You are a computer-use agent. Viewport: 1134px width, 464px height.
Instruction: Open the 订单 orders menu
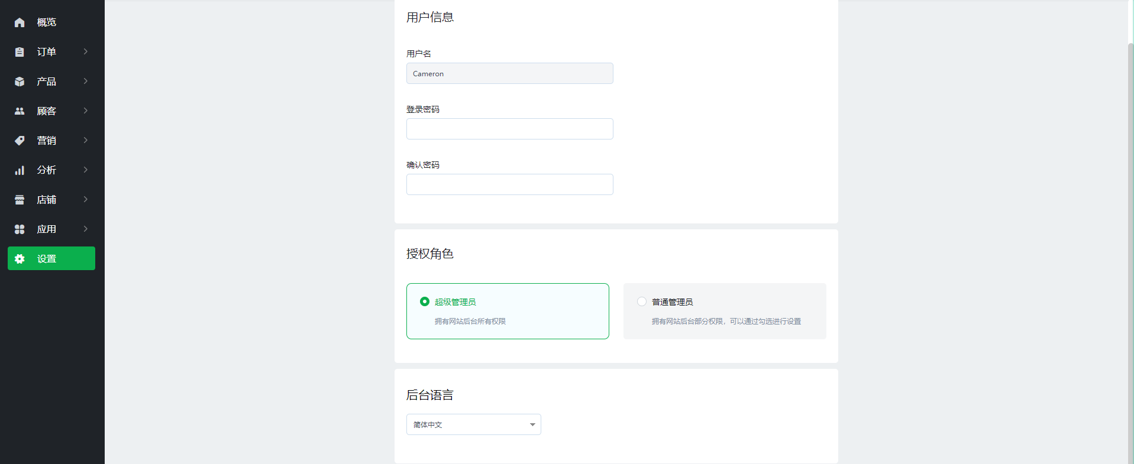(x=51, y=52)
